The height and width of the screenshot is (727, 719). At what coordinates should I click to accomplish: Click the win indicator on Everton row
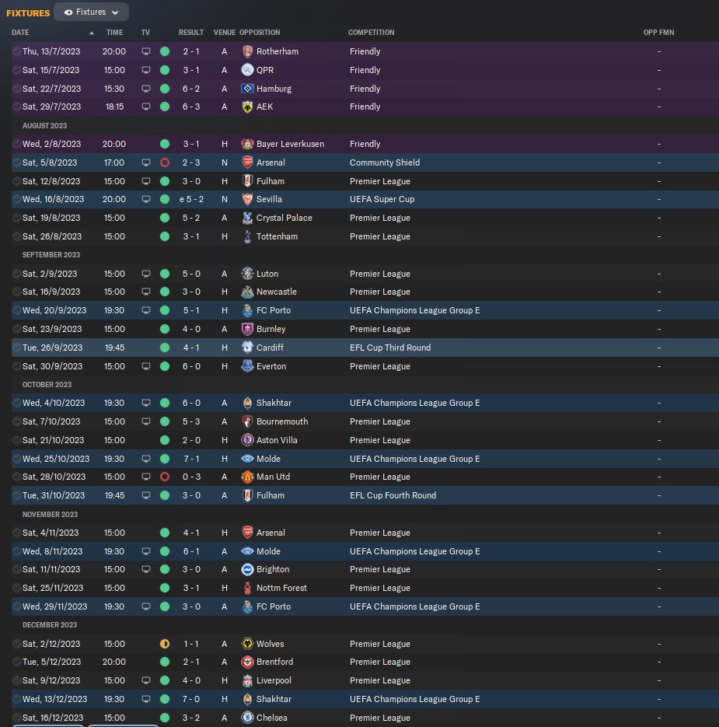[165, 366]
